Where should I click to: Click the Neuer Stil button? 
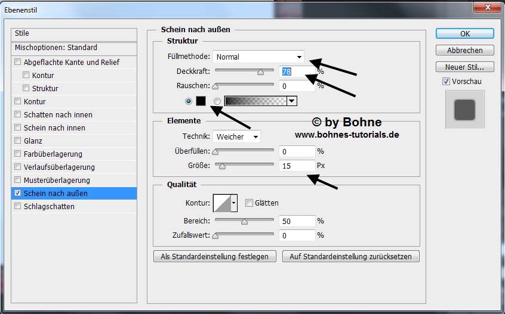coord(464,67)
